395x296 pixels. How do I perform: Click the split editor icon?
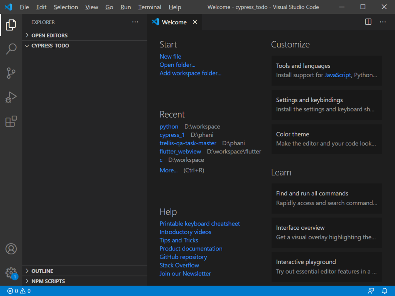368,22
